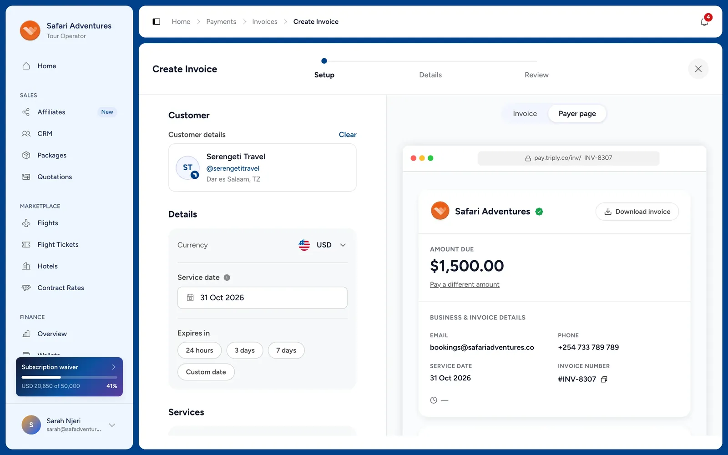The height and width of the screenshot is (455, 728).
Task: Go to the Setup step
Action: point(324,75)
